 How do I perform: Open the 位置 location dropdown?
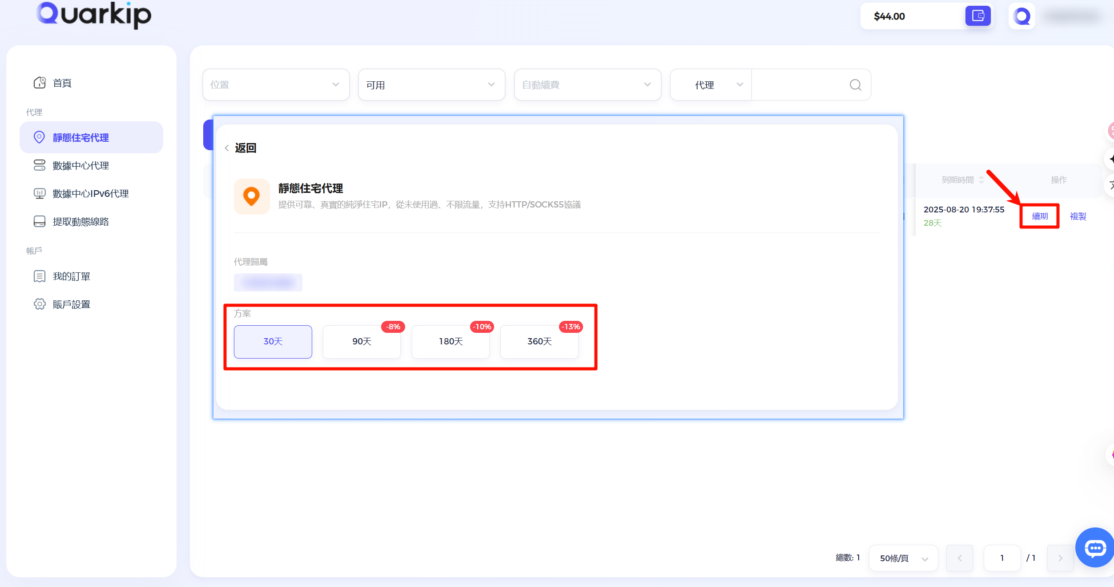276,84
